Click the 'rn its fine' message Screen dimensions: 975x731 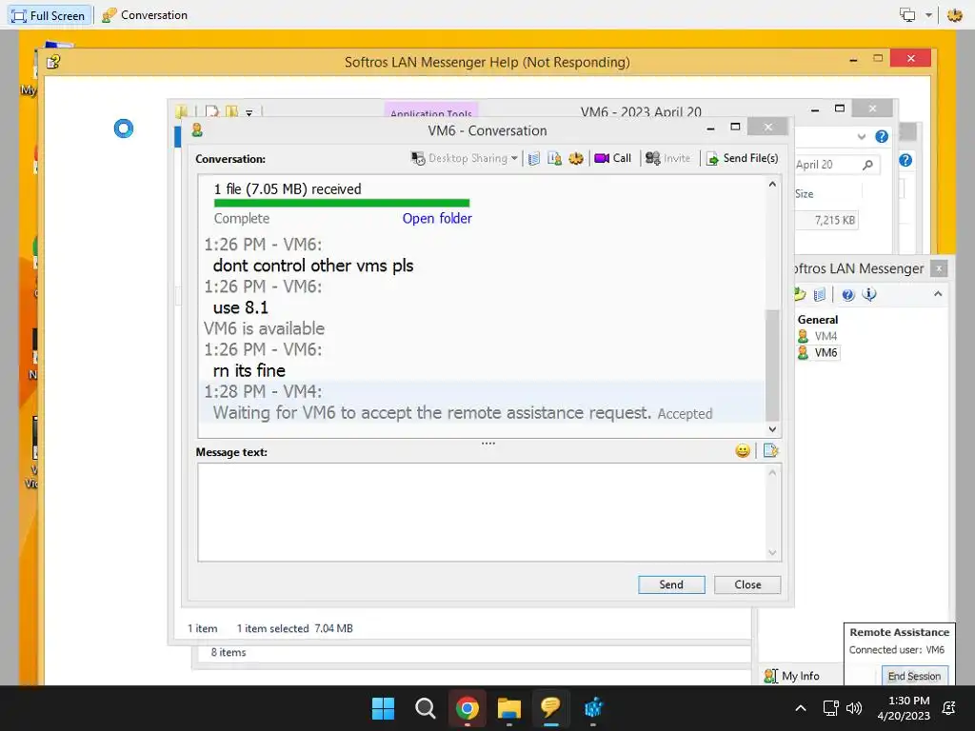tap(249, 370)
